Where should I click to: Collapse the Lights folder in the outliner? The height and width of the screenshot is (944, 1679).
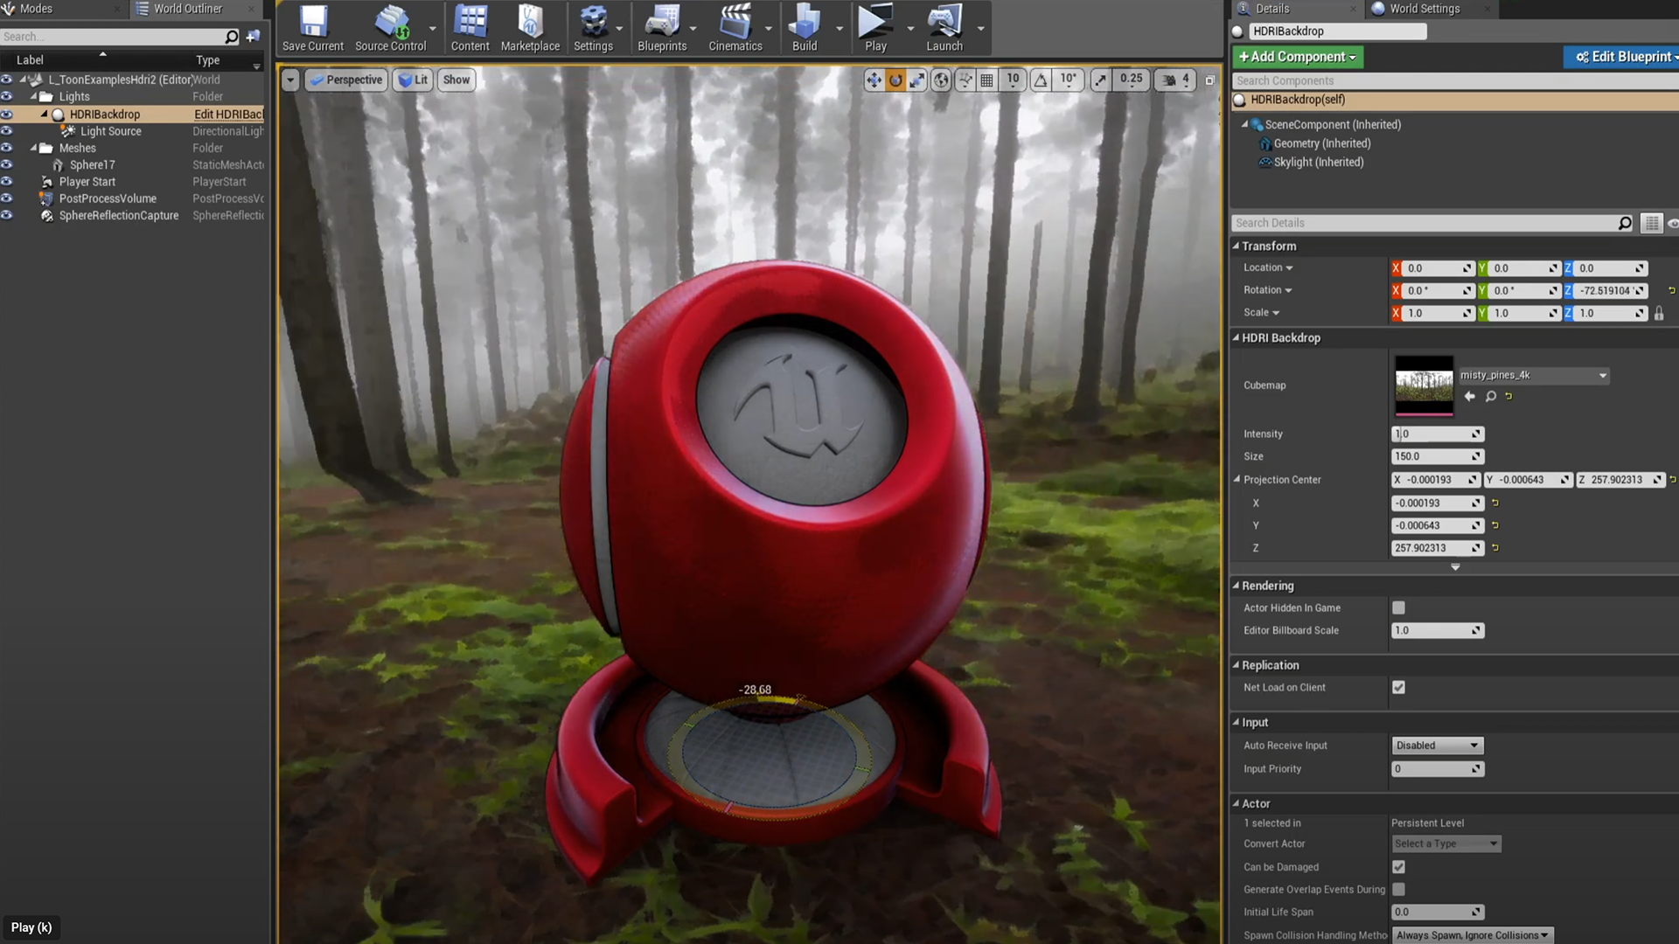pyautogui.click(x=34, y=96)
